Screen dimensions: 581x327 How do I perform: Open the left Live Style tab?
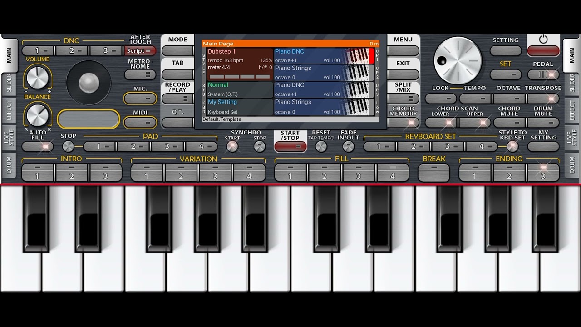[x=9, y=138]
